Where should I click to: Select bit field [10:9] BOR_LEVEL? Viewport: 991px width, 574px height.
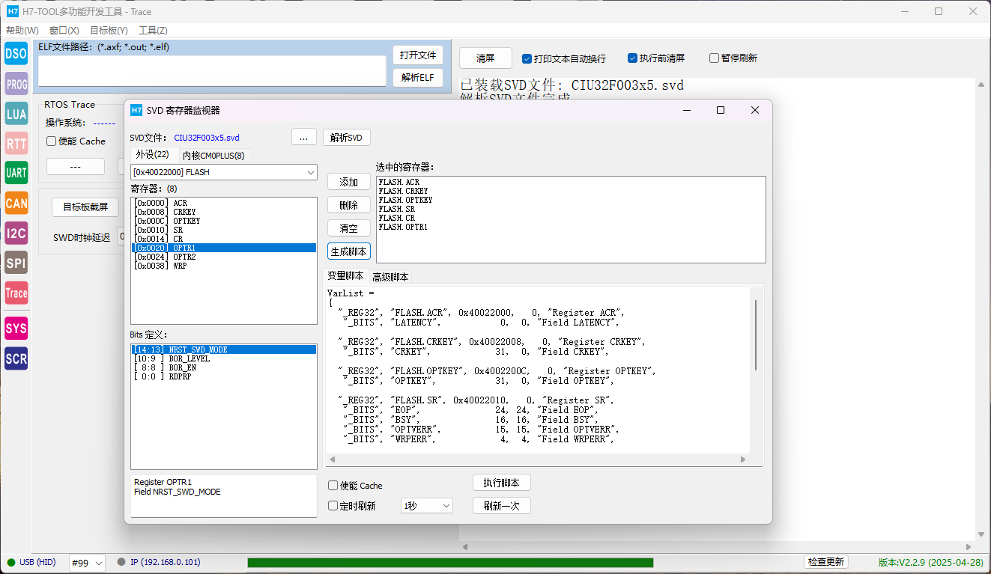[x=224, y=358]
